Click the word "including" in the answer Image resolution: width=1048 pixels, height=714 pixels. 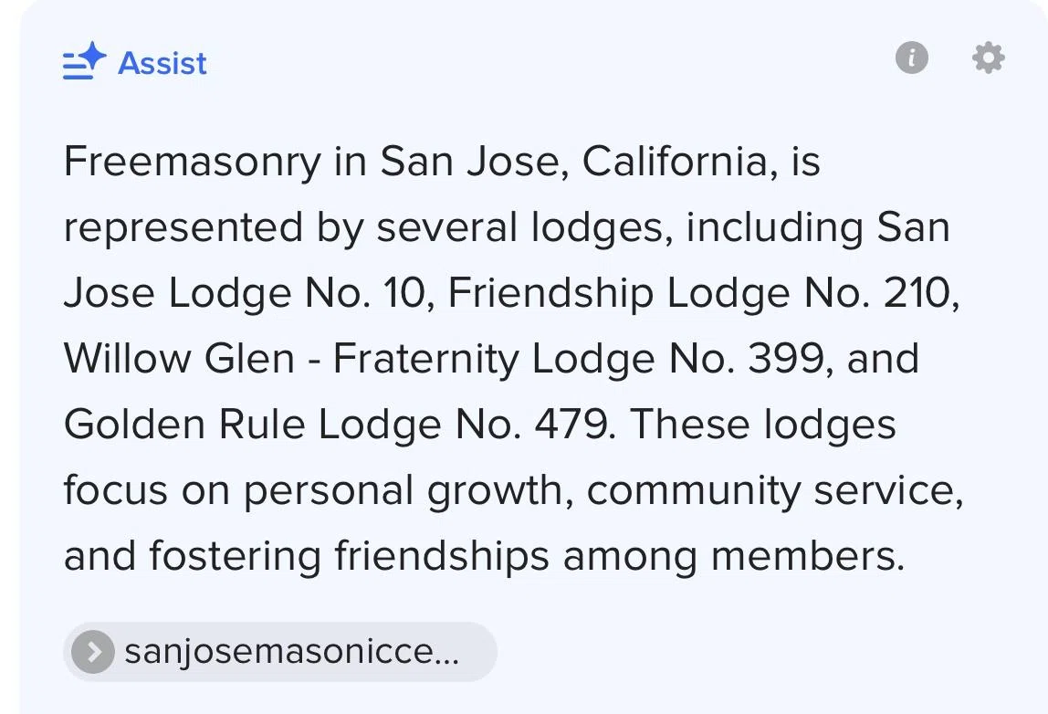coord(775,227)
